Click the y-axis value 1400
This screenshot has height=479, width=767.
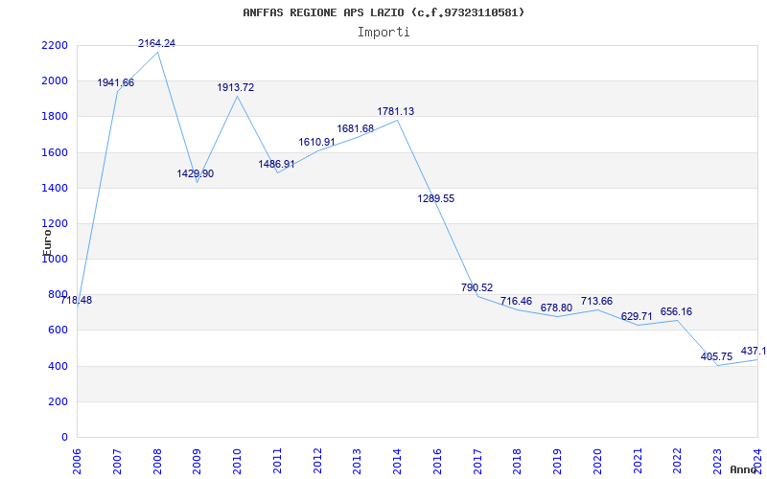tap(55, 188)
